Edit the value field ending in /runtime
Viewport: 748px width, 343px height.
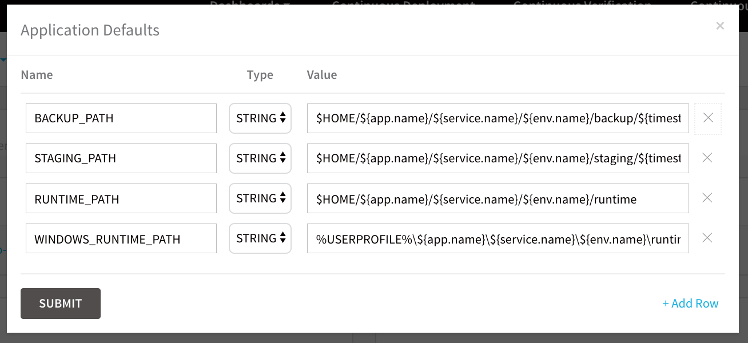pos(498,198)
